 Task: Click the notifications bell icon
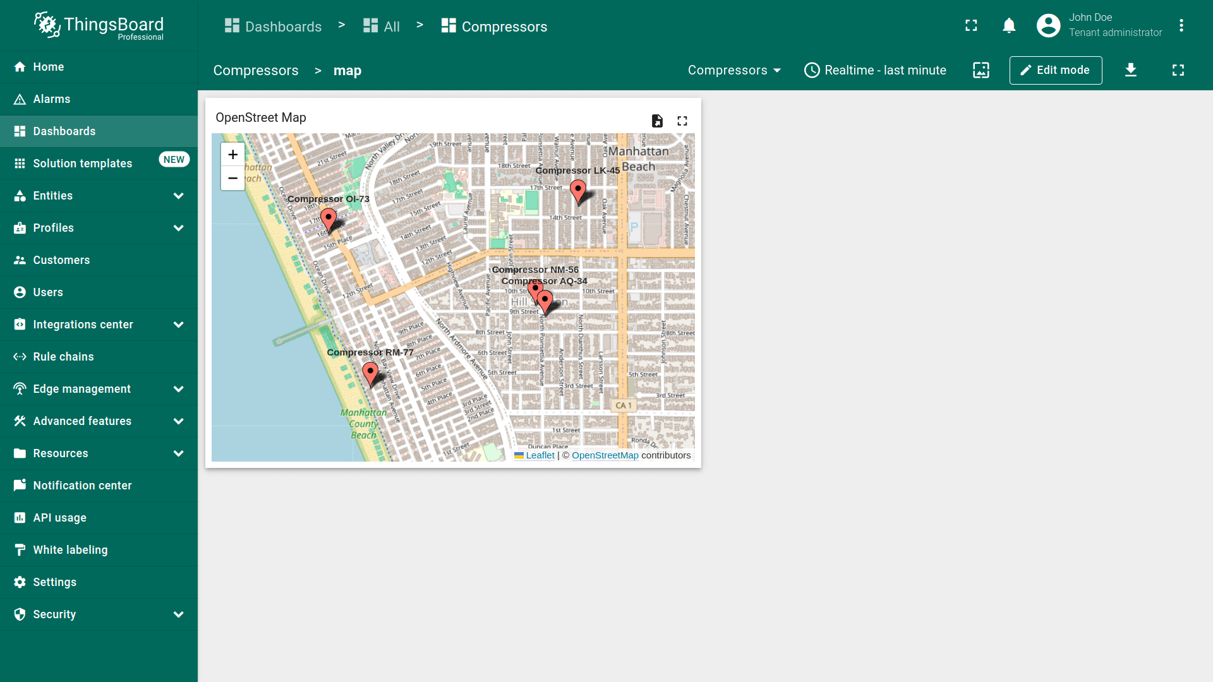[x=1009, y=26]
